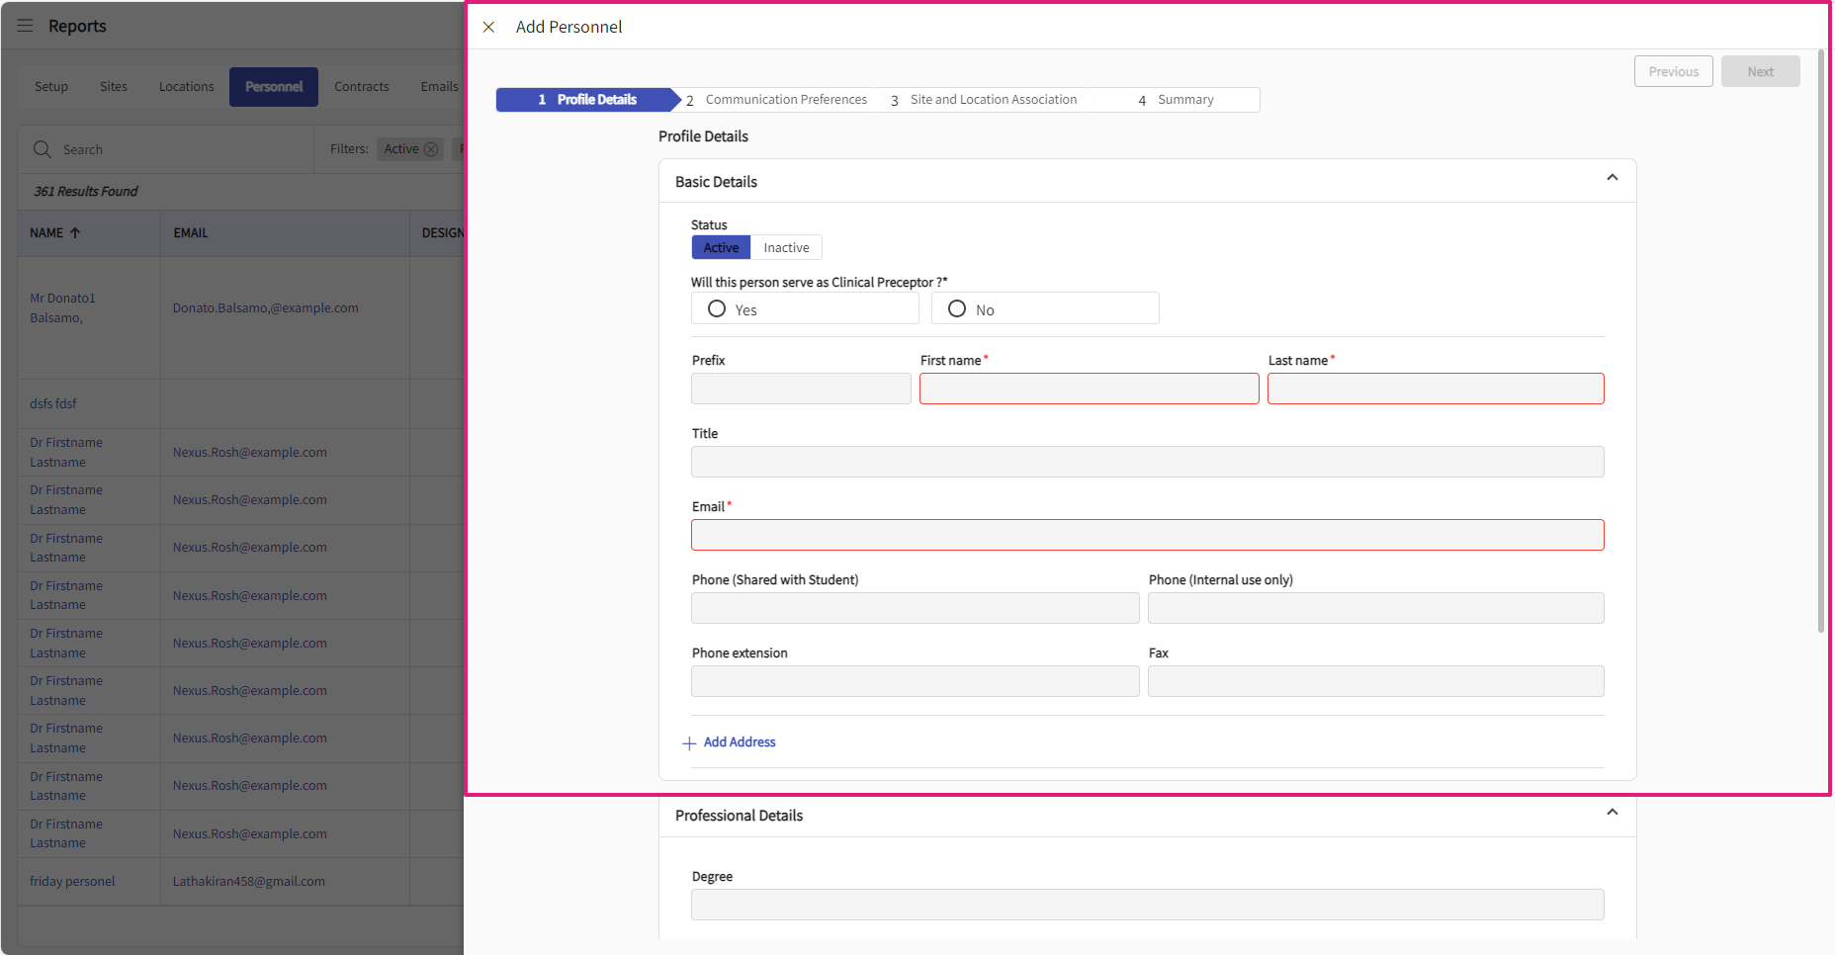Go to Profile Details step

pos(587,100)
